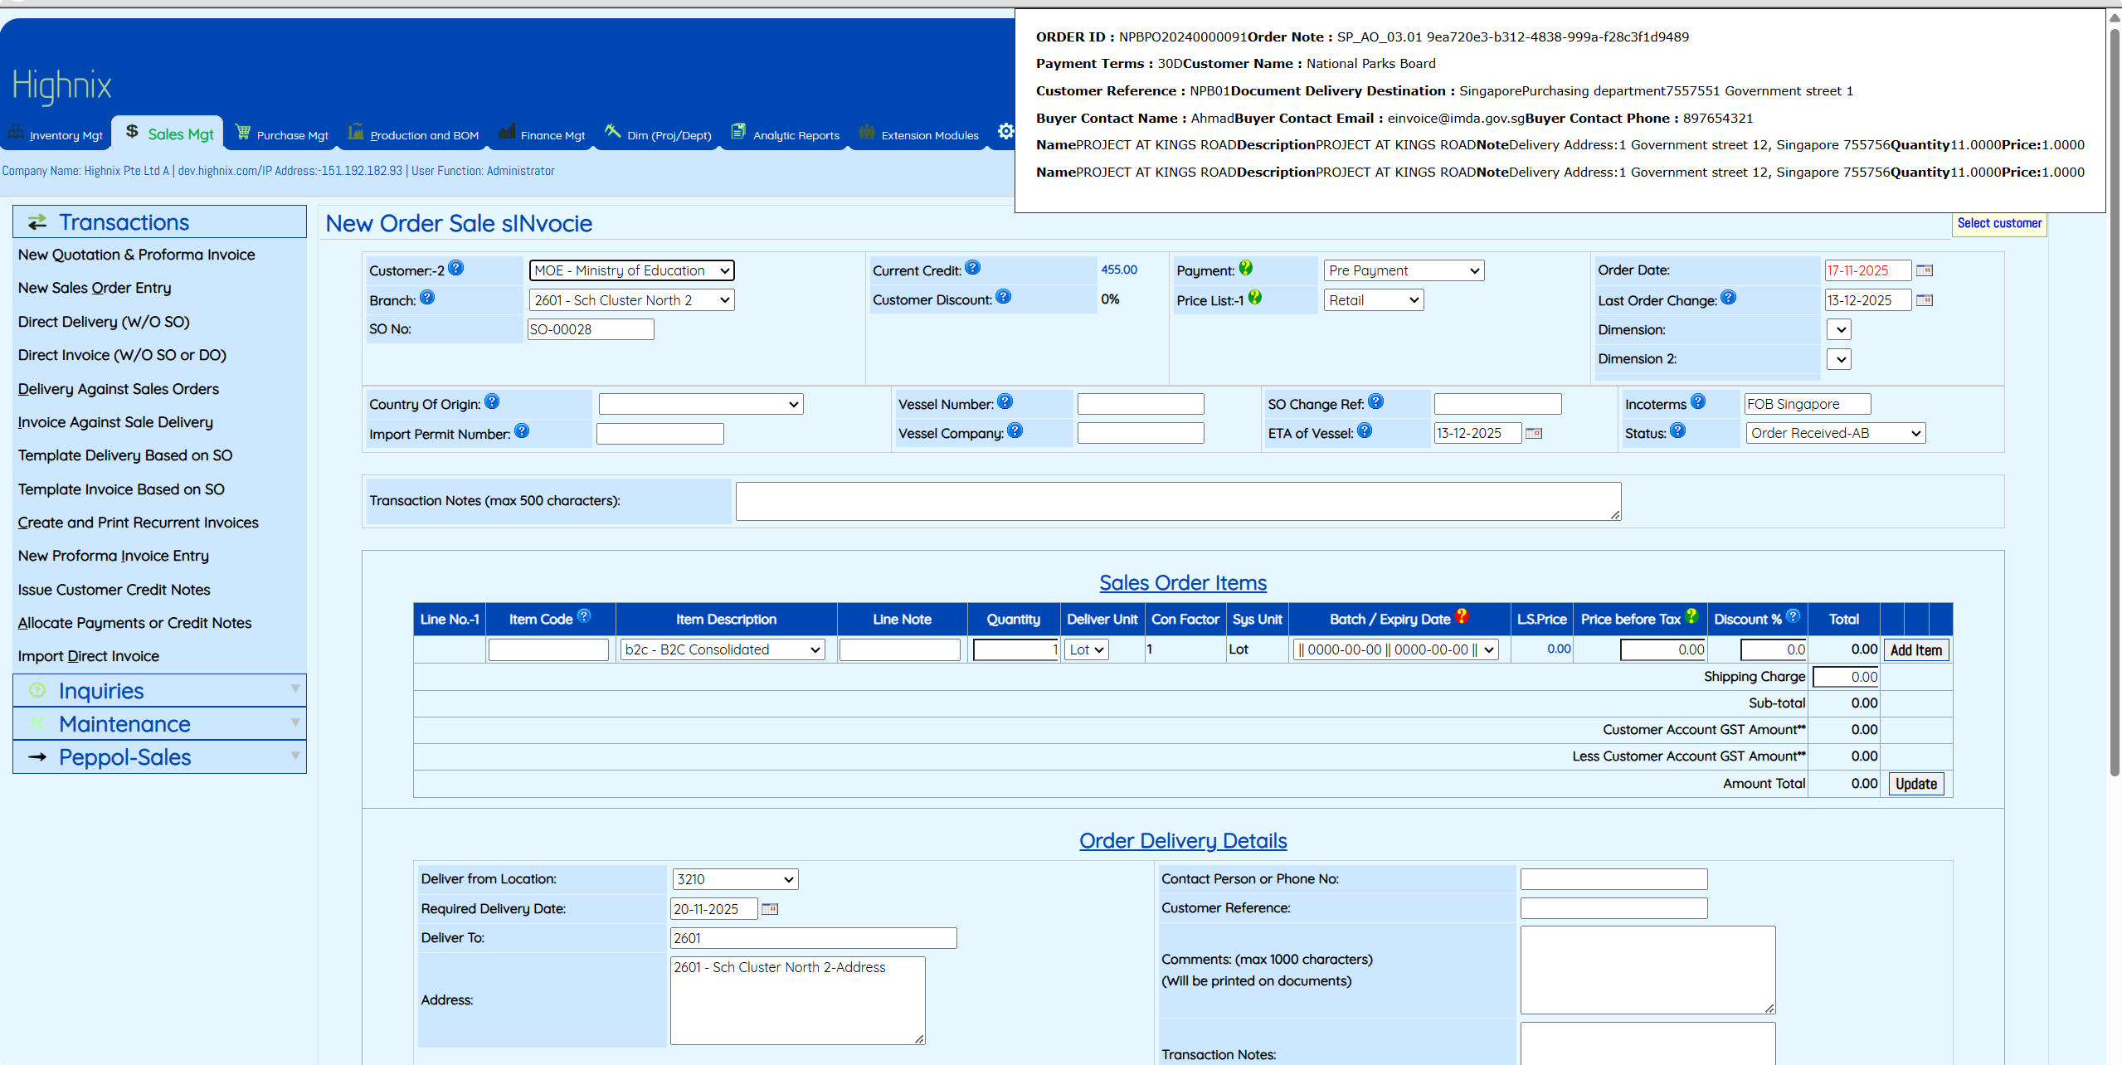Viewport: 2122px width, 1065px height.
Task: Open the settings gear icon in navbar
Action: tap(1005, 132)
